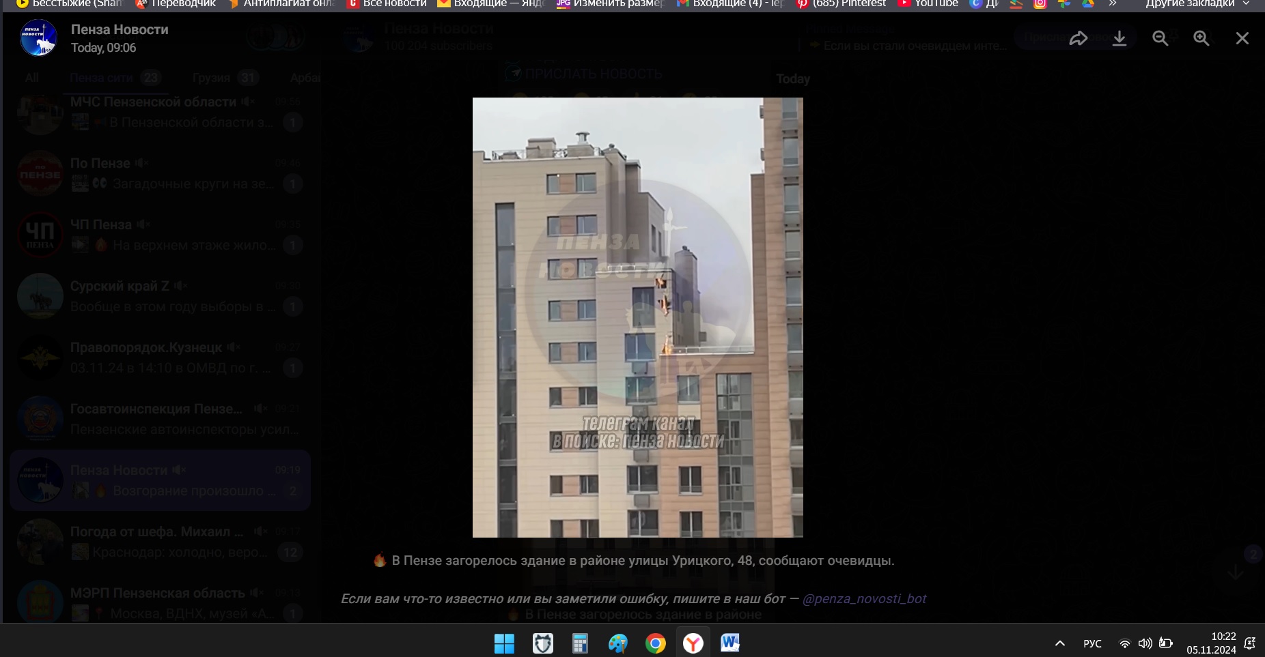Show hidden system tray icons
1265x657 pixels.
(1059, 643)
